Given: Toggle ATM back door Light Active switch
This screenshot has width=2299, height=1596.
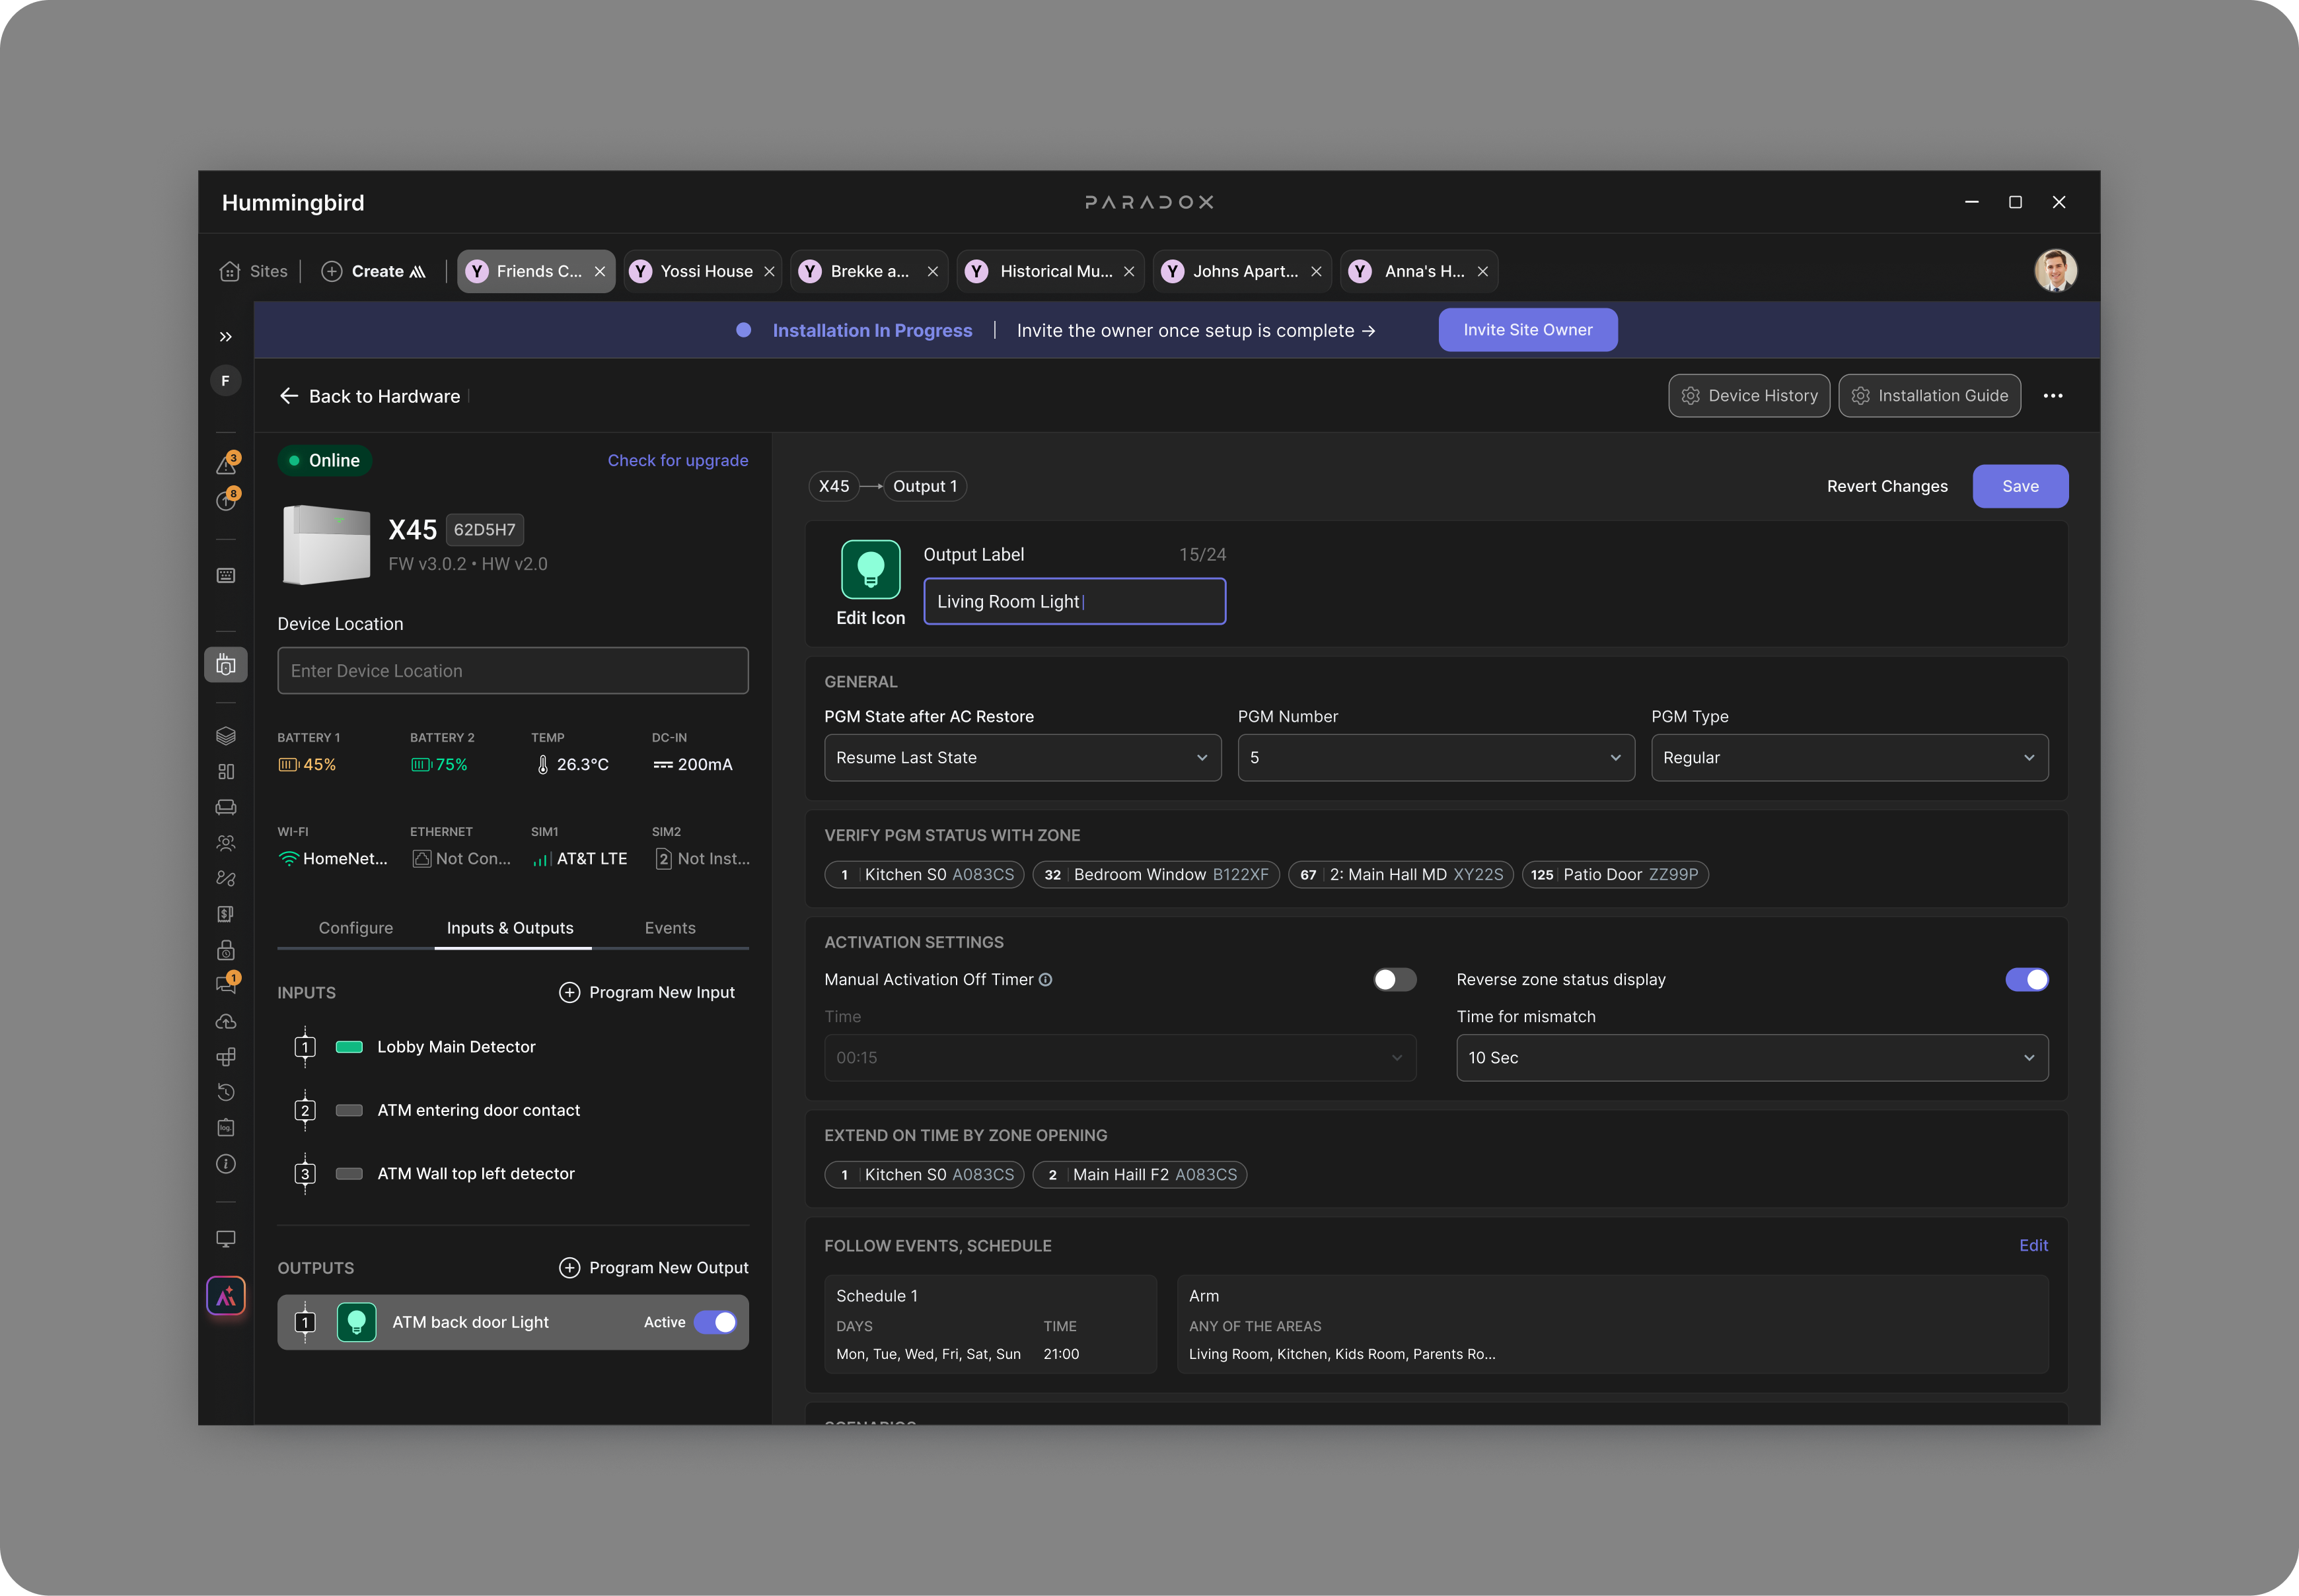Looking at the screenshot, I should 716,1322.
